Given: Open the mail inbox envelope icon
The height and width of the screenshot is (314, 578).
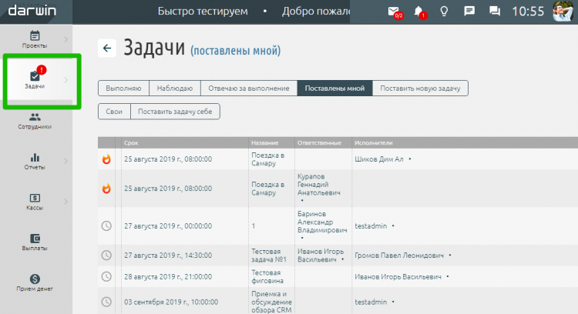Looking at the screenshot, I should click(394, 12).
